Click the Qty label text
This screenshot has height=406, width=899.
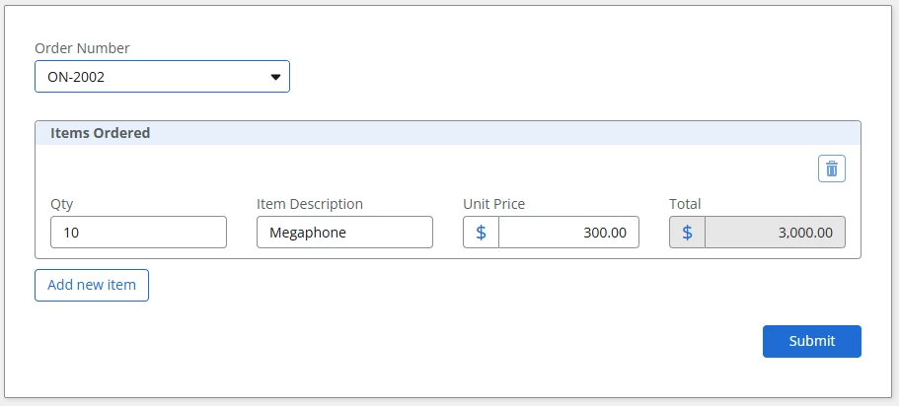[x=62, y=204]
